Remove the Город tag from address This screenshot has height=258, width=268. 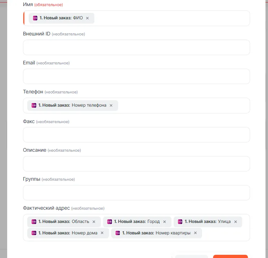coord(165,222)
